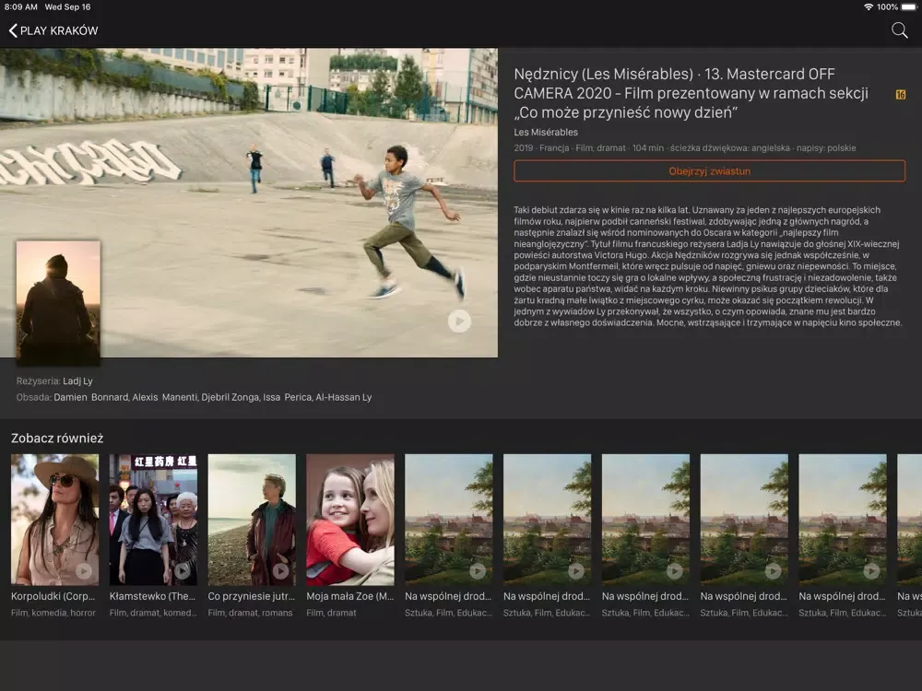Play Co przyniesie jutro play icon

[280, 570]
